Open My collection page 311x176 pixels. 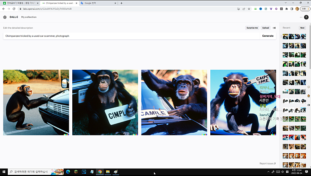29,17
